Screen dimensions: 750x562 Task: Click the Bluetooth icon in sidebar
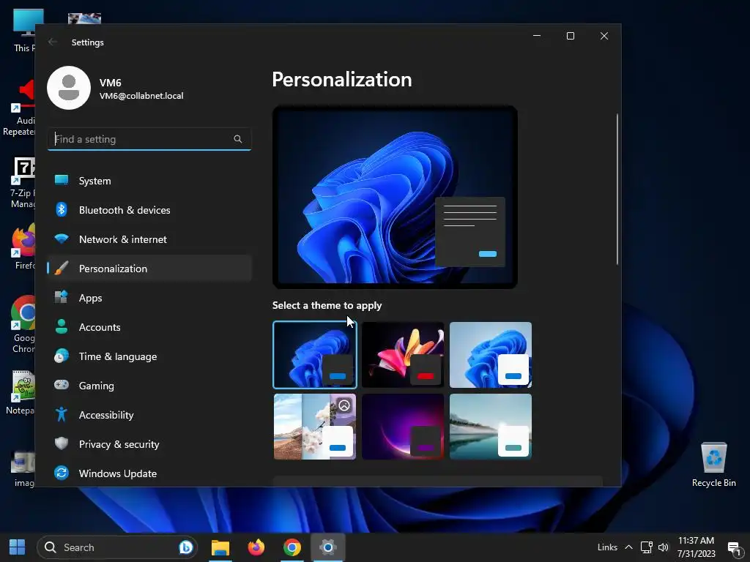click(62, 209)
